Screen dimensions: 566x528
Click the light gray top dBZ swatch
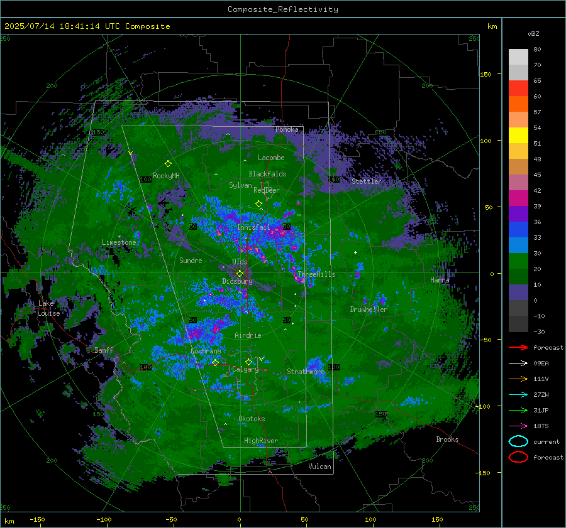coord(518,57)
